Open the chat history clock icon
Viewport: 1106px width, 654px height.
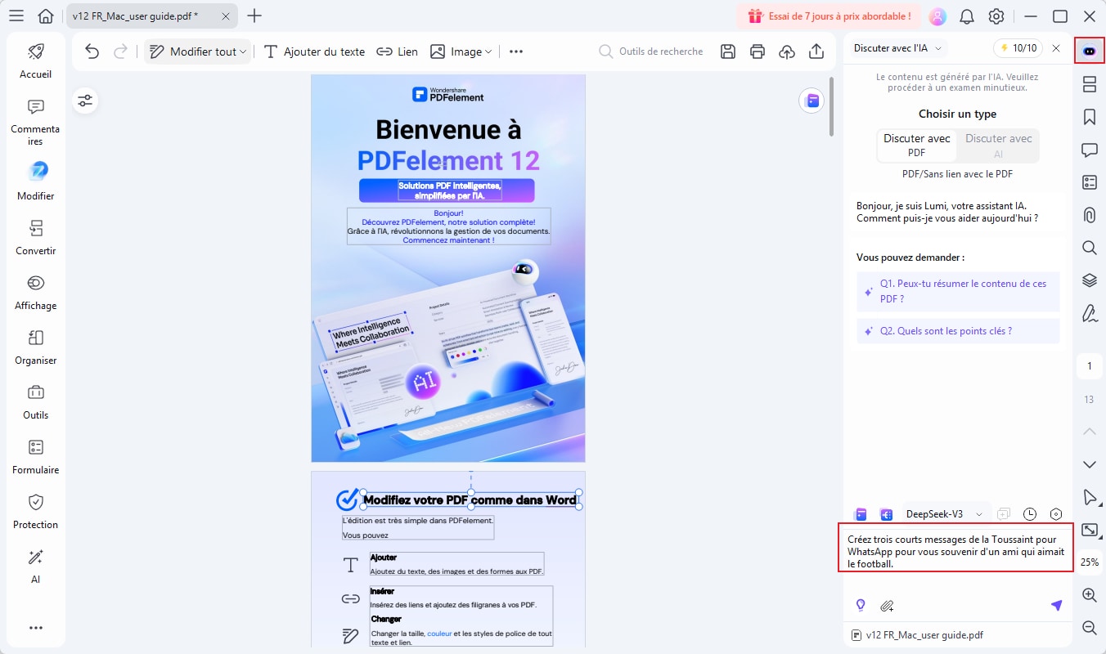click(x=1030, y=514)
